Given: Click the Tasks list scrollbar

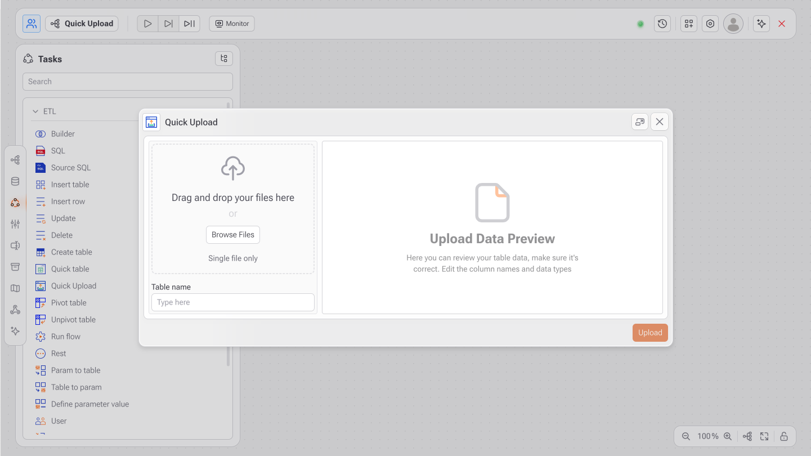Looking at the screenshot, I should (228, 356).
